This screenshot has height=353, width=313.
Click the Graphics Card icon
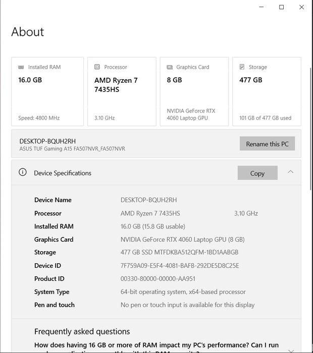[x=169, y=67]
